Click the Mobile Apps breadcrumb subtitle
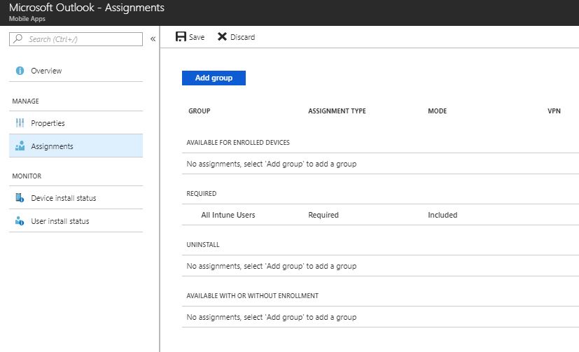 (x=27, y=19)
